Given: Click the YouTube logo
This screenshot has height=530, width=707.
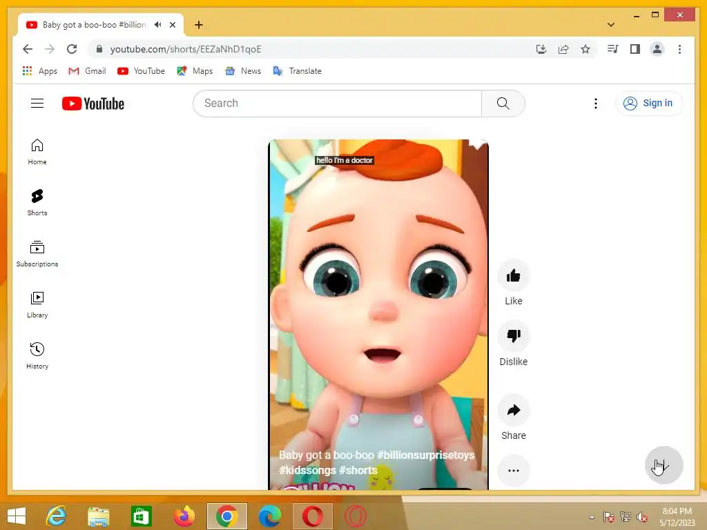Looking at the screenshot, I should tap(93, 104).
